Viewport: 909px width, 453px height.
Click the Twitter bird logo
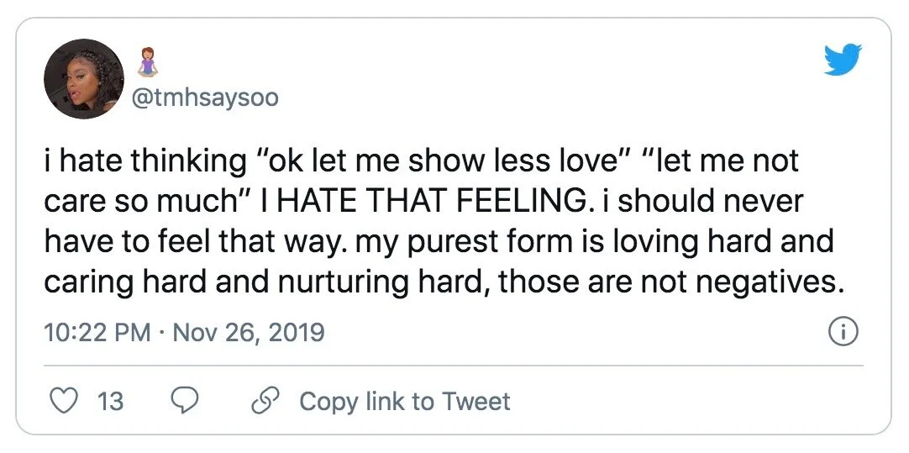coord(843,61)
